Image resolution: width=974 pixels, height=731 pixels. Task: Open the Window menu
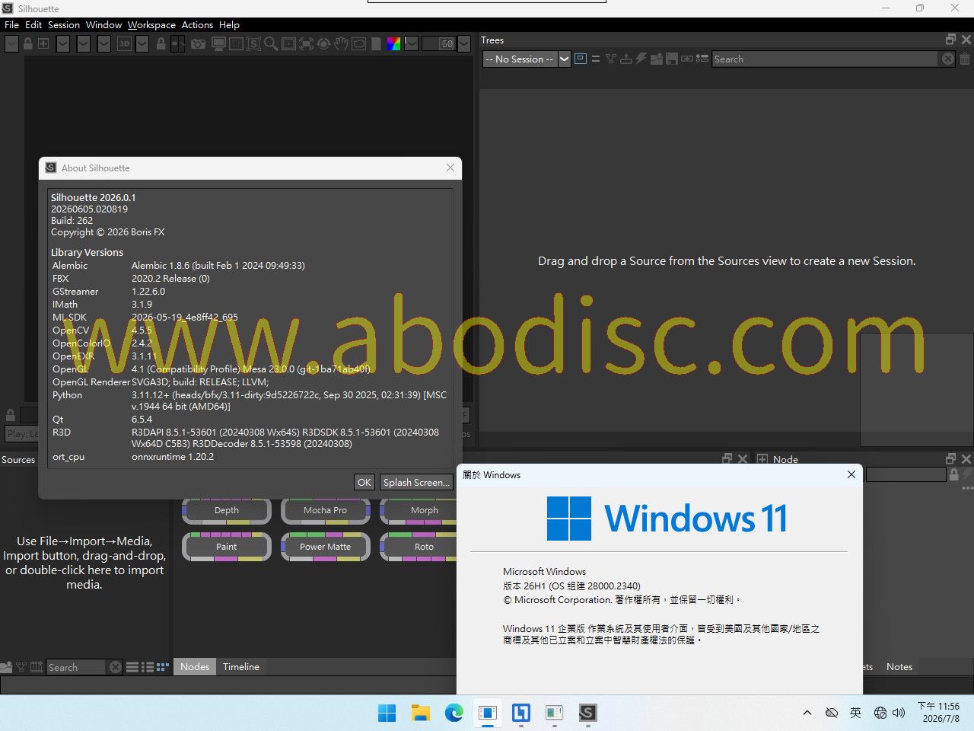coord(103,25)
